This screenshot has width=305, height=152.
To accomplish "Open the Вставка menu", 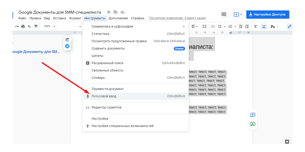I will point(59,18).
